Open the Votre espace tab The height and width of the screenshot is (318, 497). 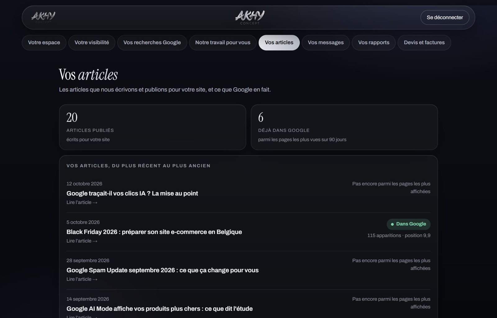tap(44, 43)
